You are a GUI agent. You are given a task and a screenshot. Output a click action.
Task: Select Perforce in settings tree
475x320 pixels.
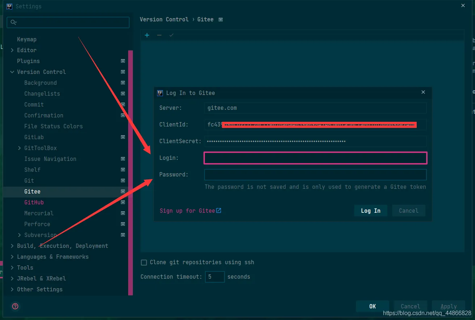point(37,224)
